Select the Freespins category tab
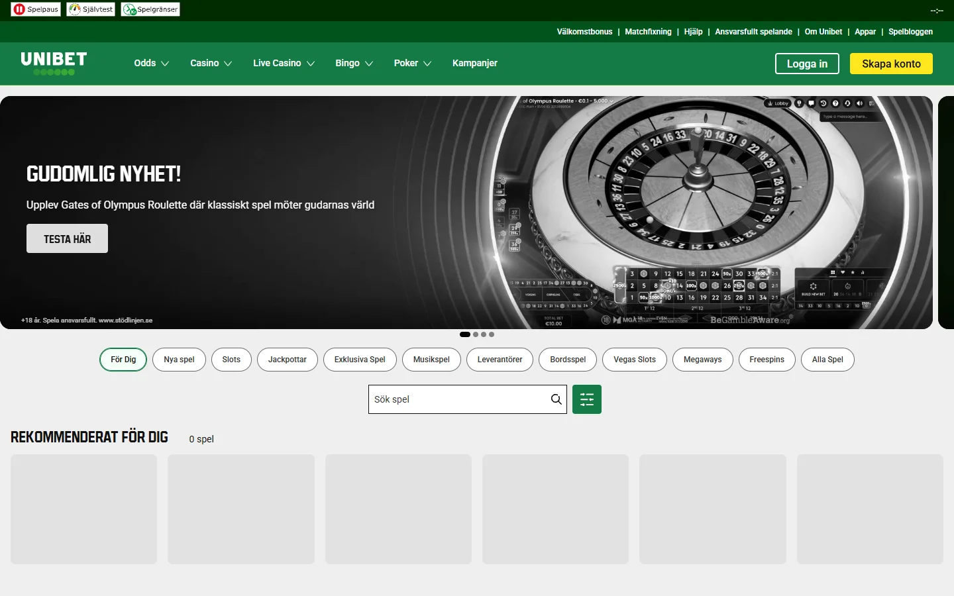 [767, 360]
